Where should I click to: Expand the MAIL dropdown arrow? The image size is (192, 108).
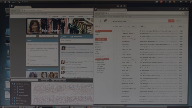point(101,26)
